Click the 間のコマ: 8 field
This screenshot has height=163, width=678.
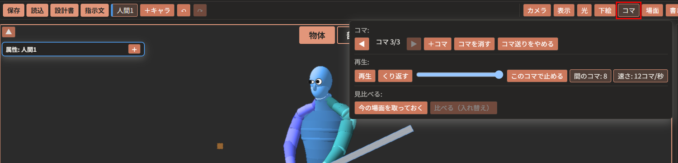[x=590, y=76]
